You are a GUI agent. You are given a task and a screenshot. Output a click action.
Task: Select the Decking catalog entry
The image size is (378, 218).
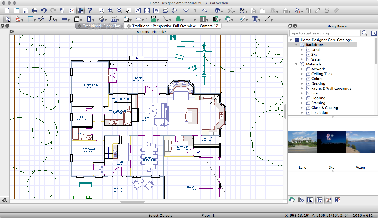tap(318, 83)
